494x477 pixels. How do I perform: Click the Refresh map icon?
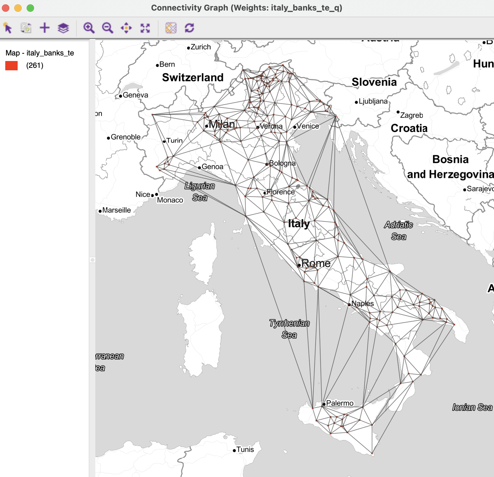[x=189, y=28]
